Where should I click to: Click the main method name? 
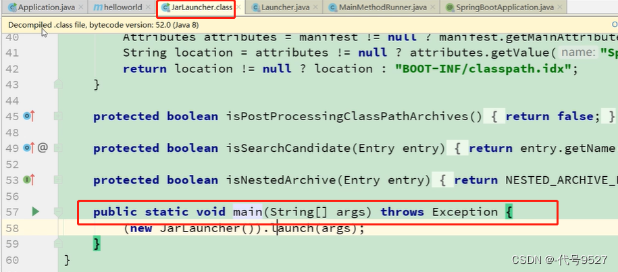(x=247, y=212)
